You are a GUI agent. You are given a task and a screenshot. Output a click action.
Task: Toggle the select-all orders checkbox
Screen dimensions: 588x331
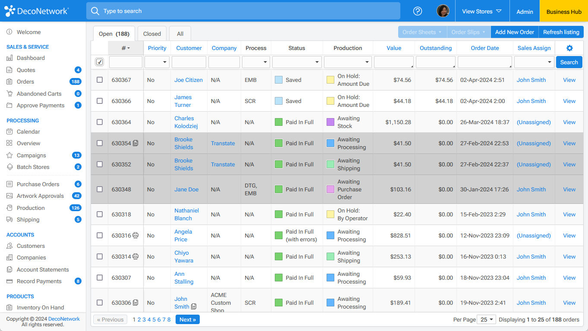tap(99, 62)
